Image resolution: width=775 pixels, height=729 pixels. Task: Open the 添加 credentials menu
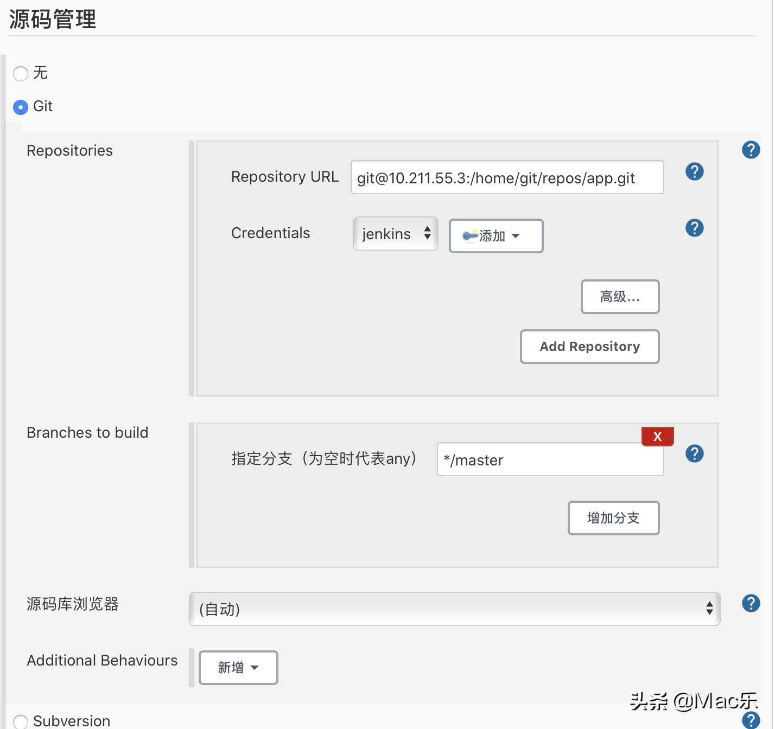(496, 235)
